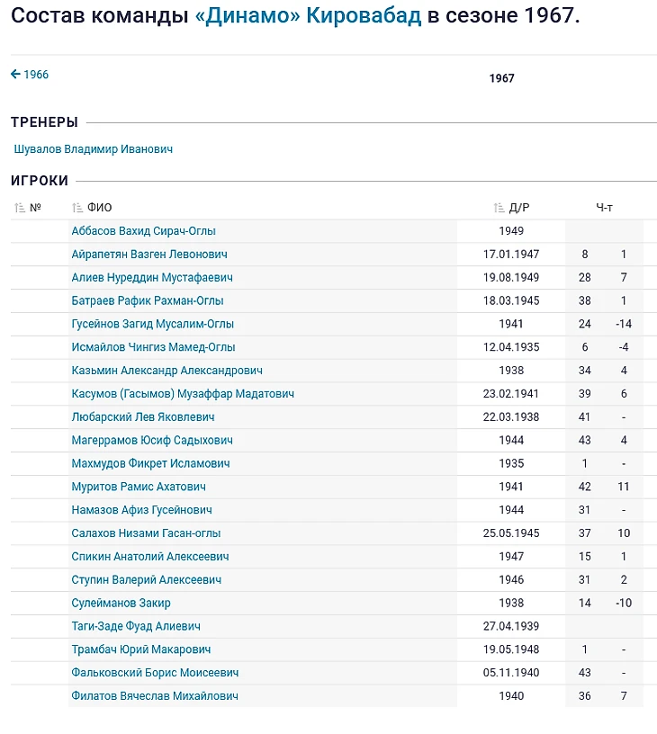Click the sort icon beside Д/Р column
This screenshot has width=657, height=734.
(x=499, y=208)
